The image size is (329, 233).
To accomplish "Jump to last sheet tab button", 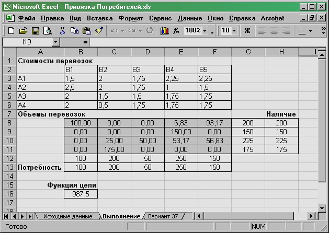I will tap(30, 216).
